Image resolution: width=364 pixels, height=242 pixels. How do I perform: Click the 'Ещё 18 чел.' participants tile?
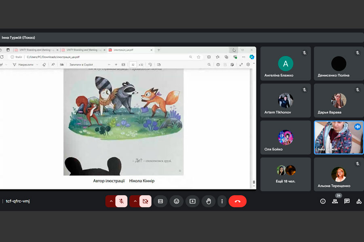pyautogui.click(x=286, y=174)
